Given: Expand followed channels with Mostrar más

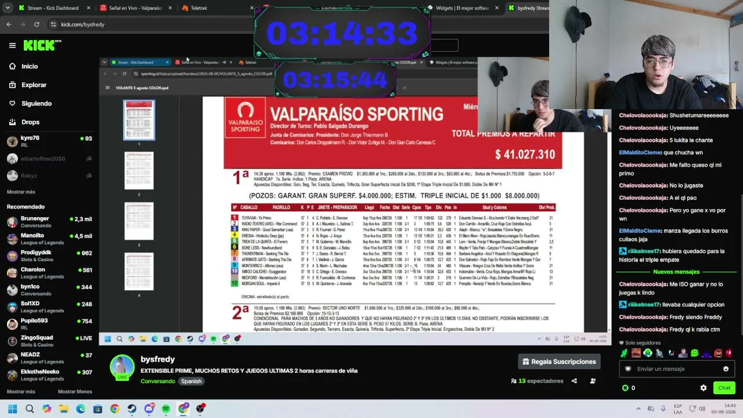Looking at the screenshot, I should click(x=21, y=192).
